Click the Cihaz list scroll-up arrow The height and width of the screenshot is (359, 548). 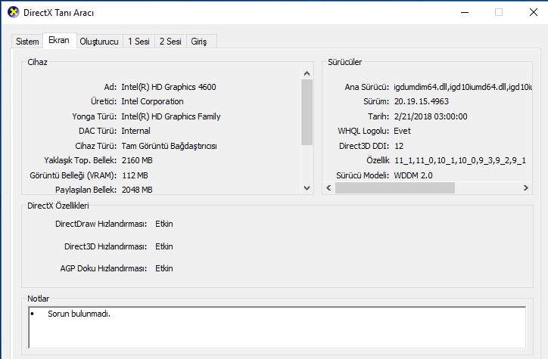coord(307,73)
